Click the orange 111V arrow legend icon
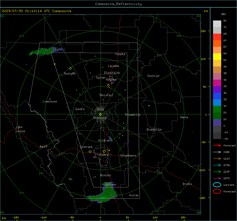237x221 pixels. point(217,158)
